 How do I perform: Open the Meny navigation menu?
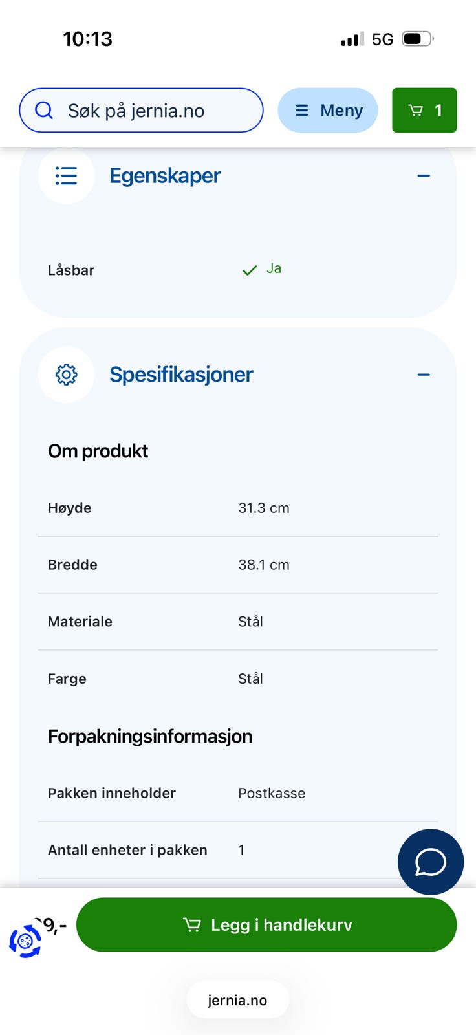[328, 110]
